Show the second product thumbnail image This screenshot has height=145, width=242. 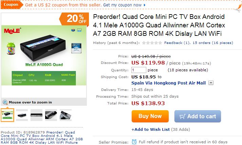[22, 115]
